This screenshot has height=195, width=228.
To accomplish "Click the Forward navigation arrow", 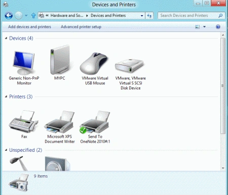I will tap(18, 16).
